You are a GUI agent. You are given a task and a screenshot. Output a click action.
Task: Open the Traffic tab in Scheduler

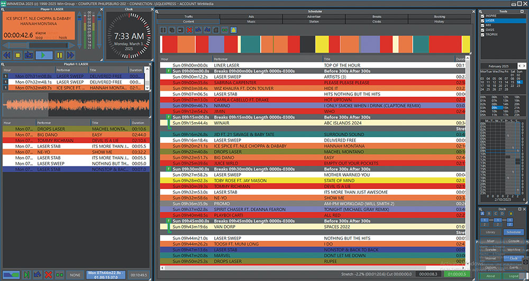[188, 16]
